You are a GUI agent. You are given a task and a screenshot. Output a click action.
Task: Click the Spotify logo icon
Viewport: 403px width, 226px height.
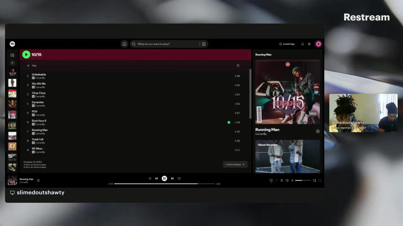pyautogui.click(x=12, y=44)
